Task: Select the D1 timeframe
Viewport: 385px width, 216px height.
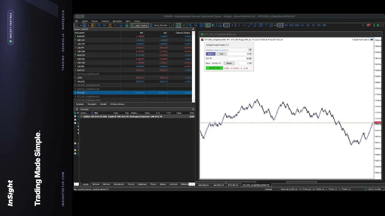Action: click(313, 25)
